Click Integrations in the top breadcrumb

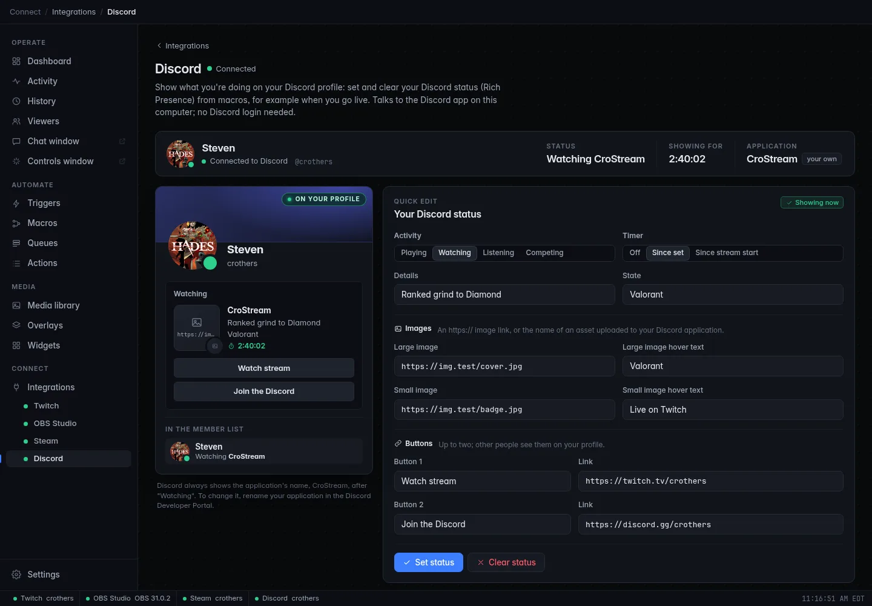74,12
